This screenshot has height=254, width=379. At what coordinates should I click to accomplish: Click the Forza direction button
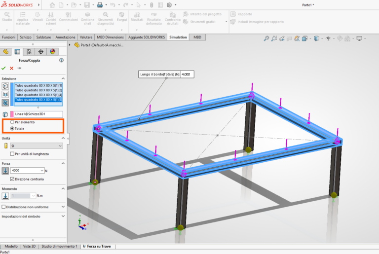click(5, 171)
